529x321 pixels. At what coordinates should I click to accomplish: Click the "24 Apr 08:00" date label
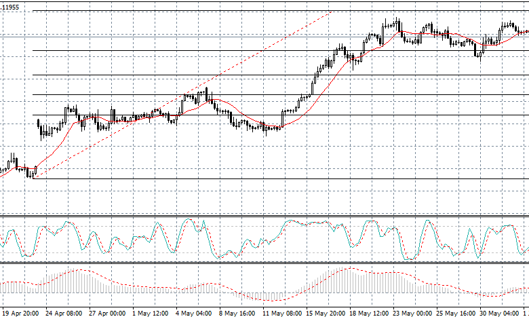(64, 314)
